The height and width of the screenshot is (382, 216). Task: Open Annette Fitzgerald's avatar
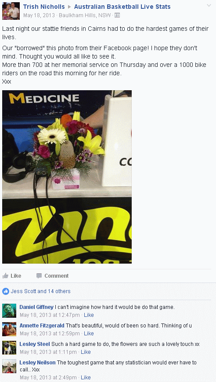coord(9,329)
